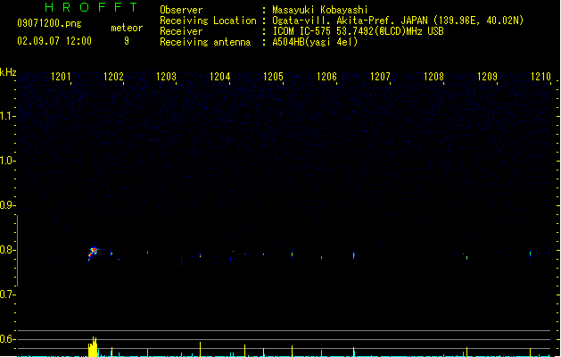Viewport: 561px width, 357px height.
Task: Click the 1.0 kHz frequency label
Action: point(7,160)
